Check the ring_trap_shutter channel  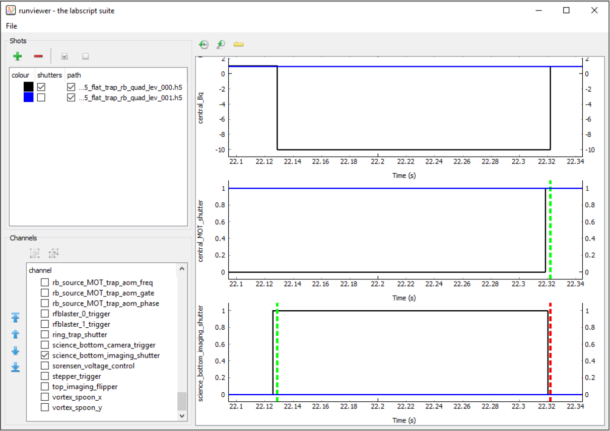coord(45,334)
